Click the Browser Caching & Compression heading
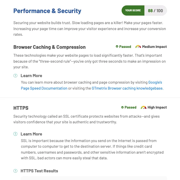 (50, 47)
